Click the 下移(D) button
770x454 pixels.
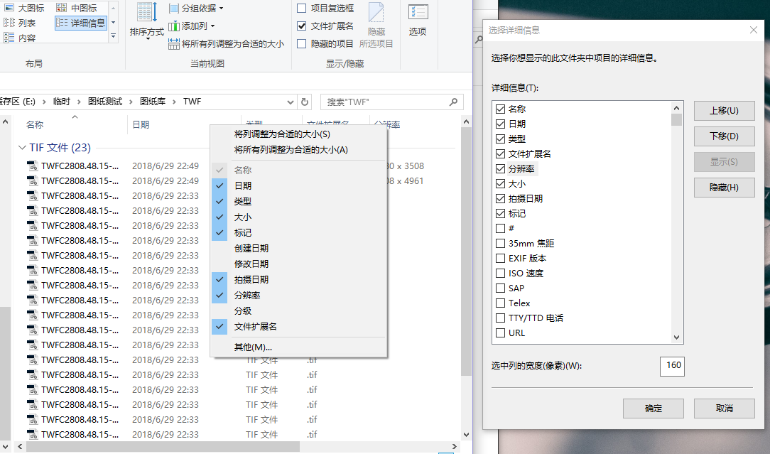click(x=724, y=136)
